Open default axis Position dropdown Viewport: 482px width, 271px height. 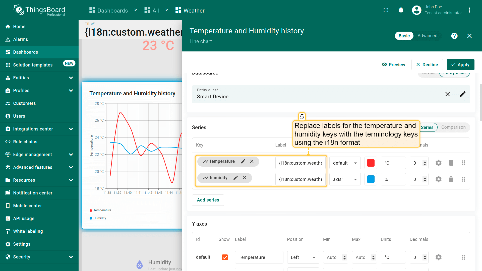303,257
